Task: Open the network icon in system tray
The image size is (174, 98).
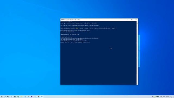Action: [x=159, y=97]
